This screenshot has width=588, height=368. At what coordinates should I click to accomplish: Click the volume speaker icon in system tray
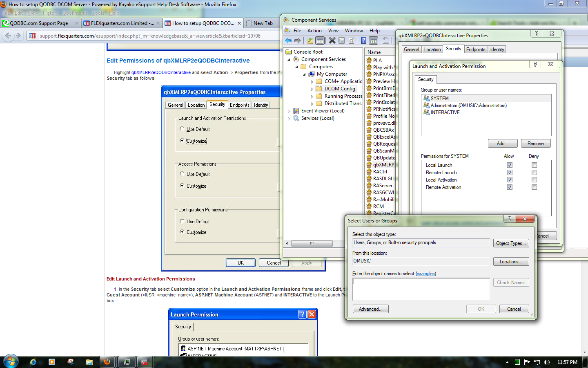tap(547, 362)
